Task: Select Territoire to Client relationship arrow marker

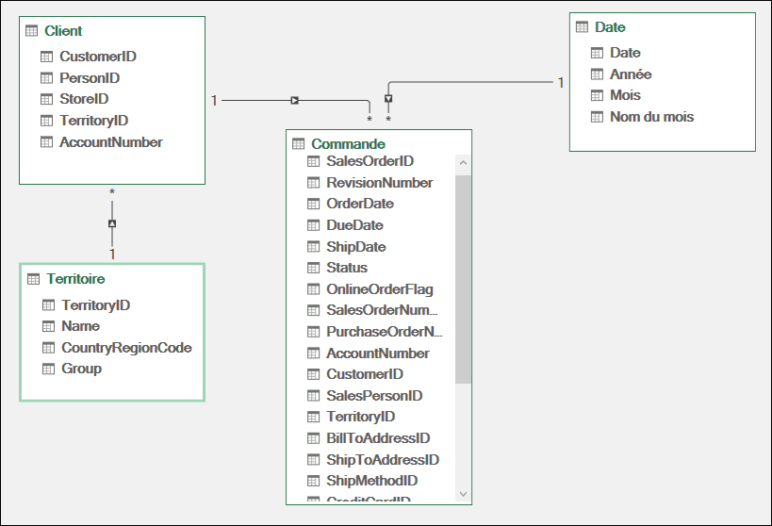Action: pos(112,223)
